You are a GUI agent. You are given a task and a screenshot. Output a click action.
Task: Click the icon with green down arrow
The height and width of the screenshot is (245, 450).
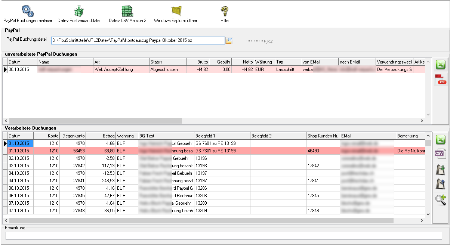pos(441,169)
